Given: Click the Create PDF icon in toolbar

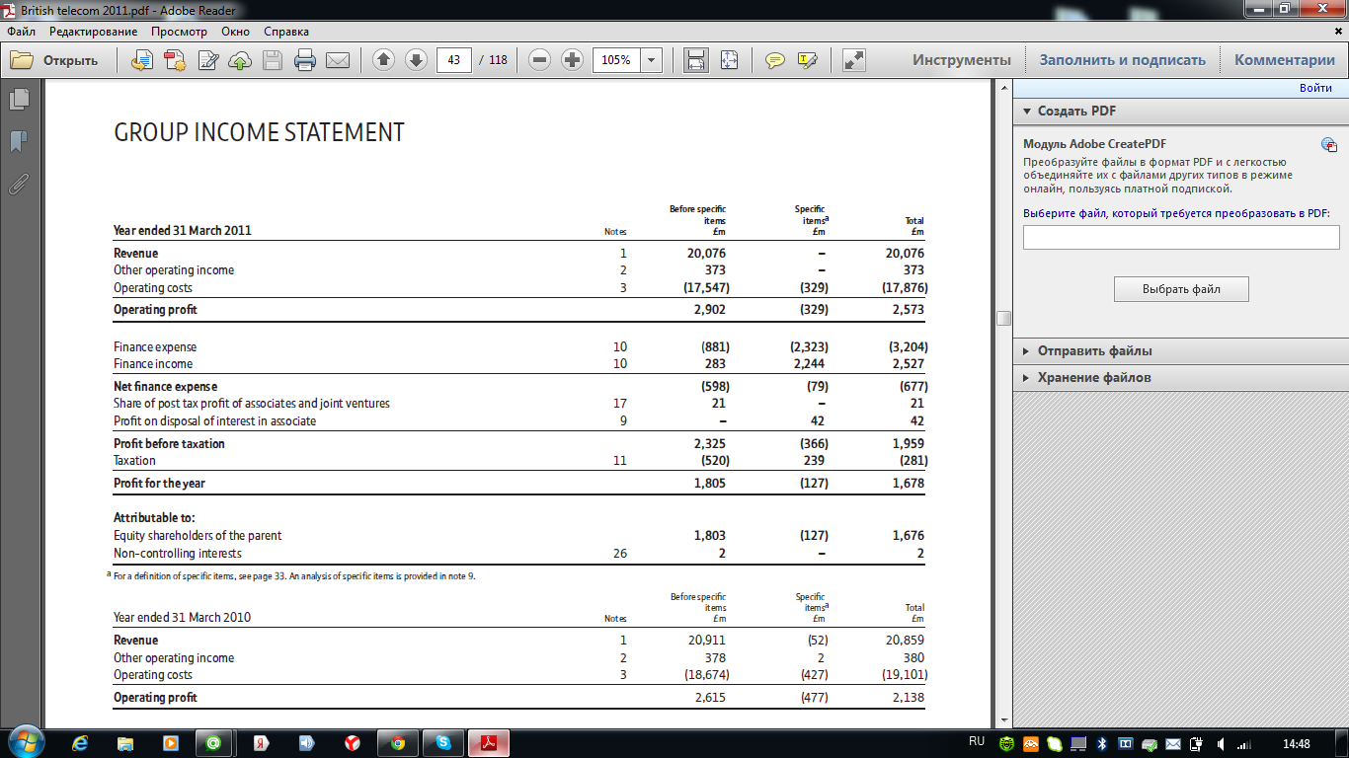Looking at the screenshot, I should (x=175, y=60).
